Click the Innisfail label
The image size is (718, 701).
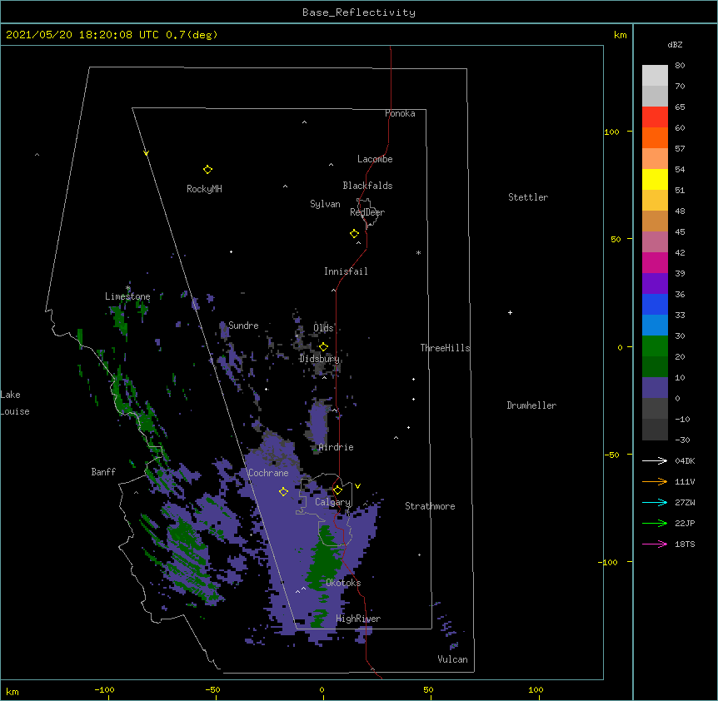(x=346, y=271)
